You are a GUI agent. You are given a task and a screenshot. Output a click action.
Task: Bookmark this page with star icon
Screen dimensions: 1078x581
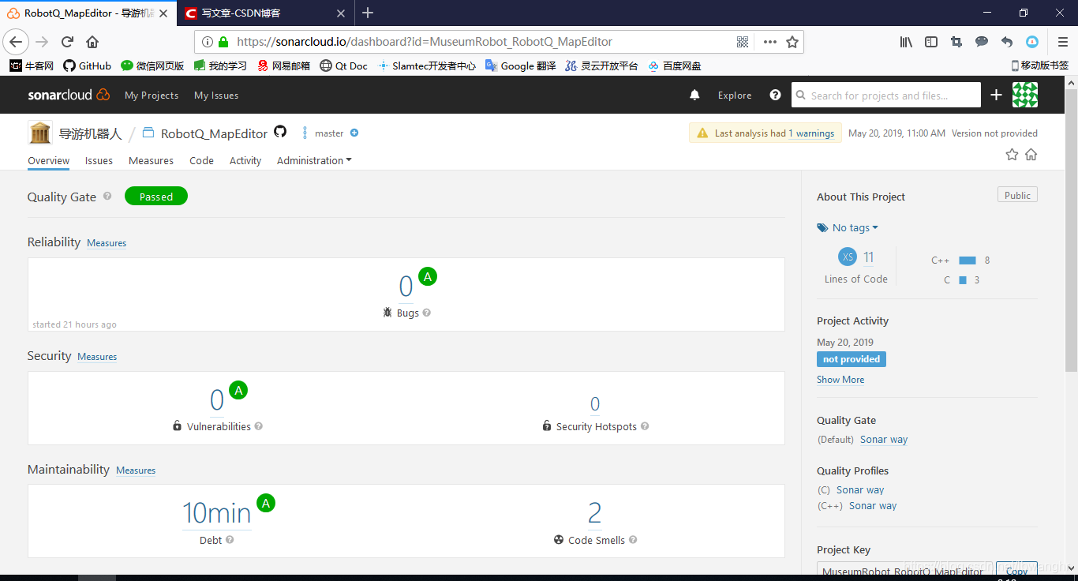pos(792,42)
